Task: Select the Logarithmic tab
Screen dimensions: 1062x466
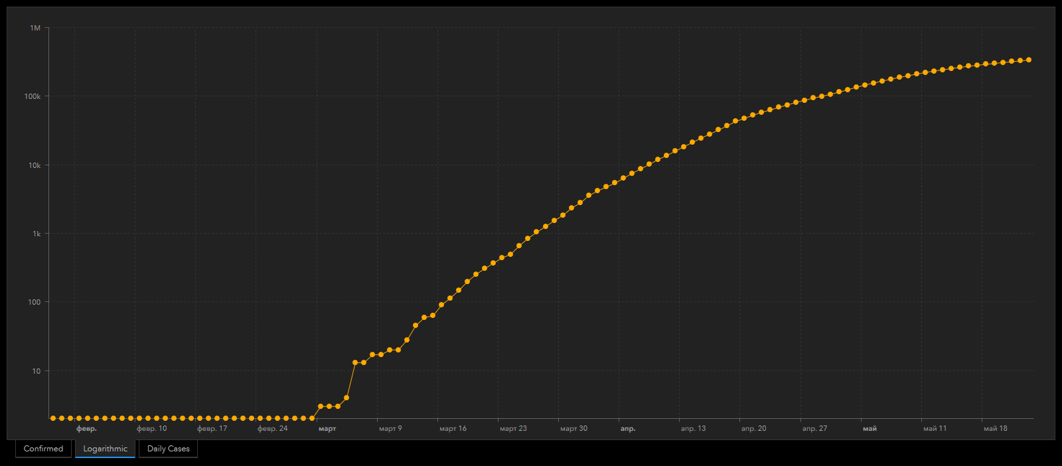Action: click(x=105, y=449)
